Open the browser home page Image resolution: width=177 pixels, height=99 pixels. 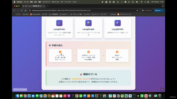click(25, 10)
